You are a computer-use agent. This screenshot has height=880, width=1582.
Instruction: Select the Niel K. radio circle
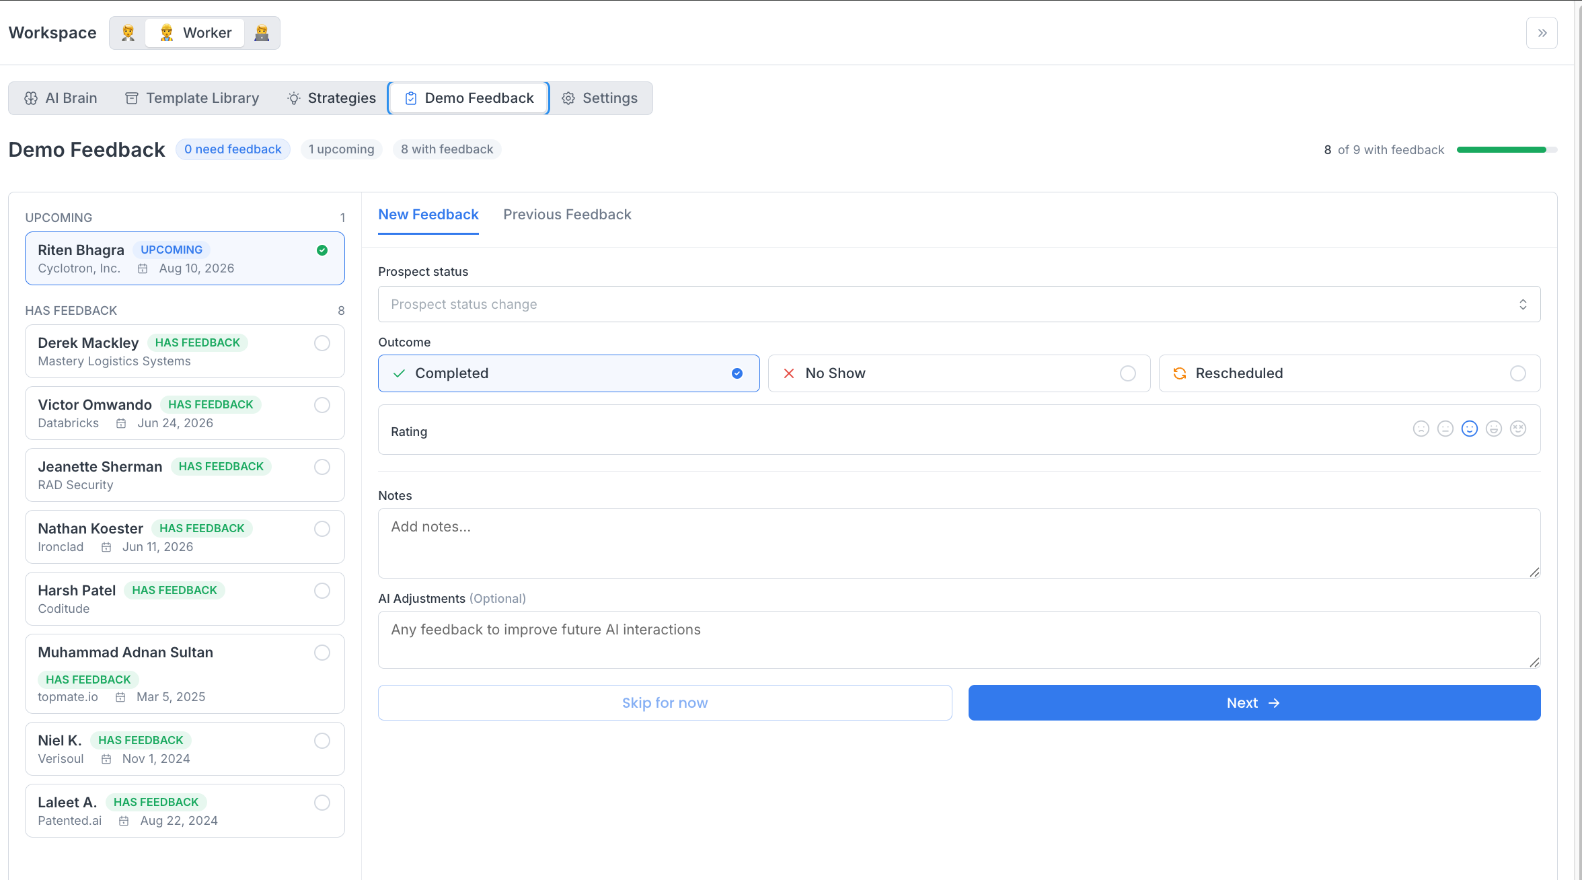pyautogui.click(x=322, y=741)
